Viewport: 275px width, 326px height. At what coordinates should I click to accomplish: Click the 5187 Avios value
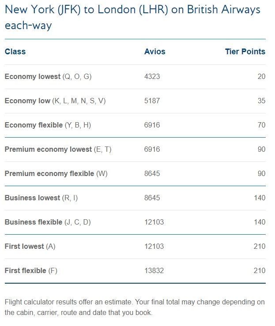click(152, 101)
